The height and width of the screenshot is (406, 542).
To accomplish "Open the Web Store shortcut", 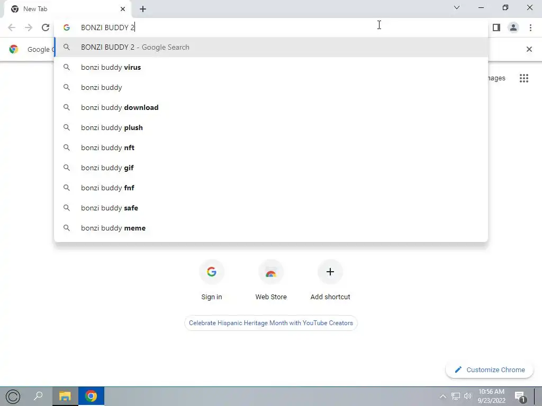I will (x=271, y=280).
